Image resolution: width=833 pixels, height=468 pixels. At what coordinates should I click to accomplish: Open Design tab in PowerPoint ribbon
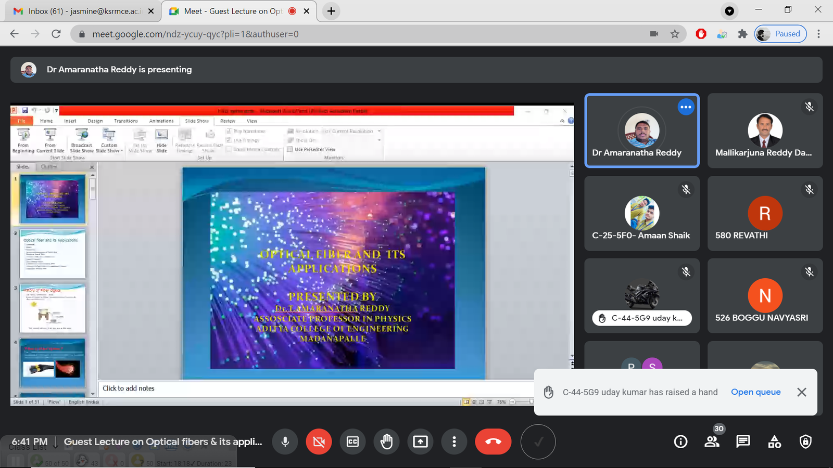pyautogui.click(x=95, y=121)
